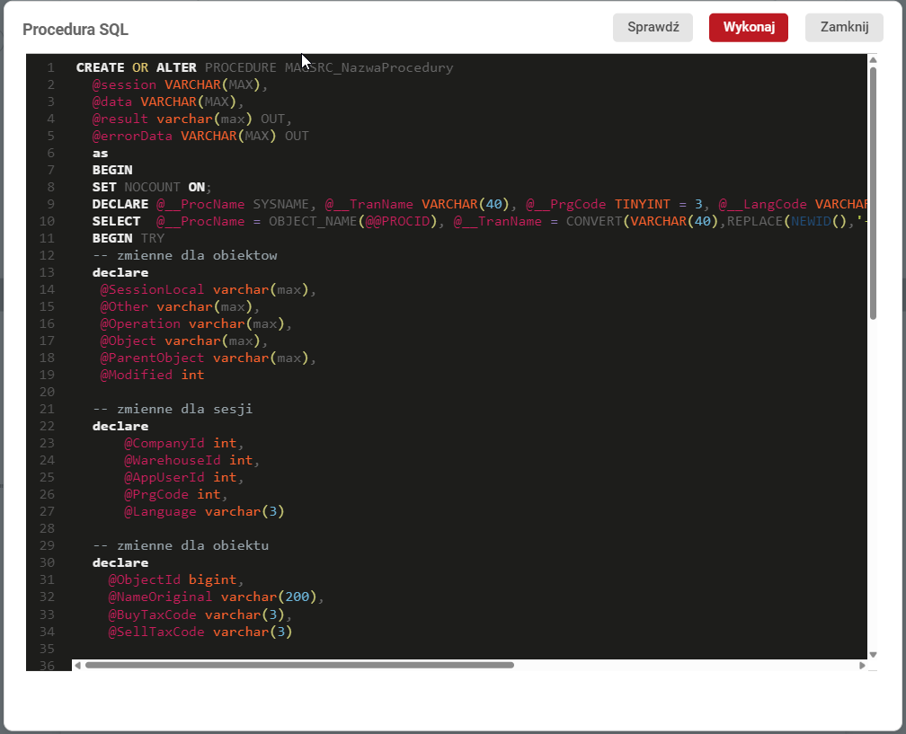This screenshot has height=734, width=906.
Task: Click the @errorData parameter in the code
Action: [x=132, y=136]
